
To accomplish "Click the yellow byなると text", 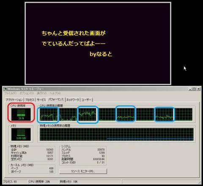I will [101, 54].
